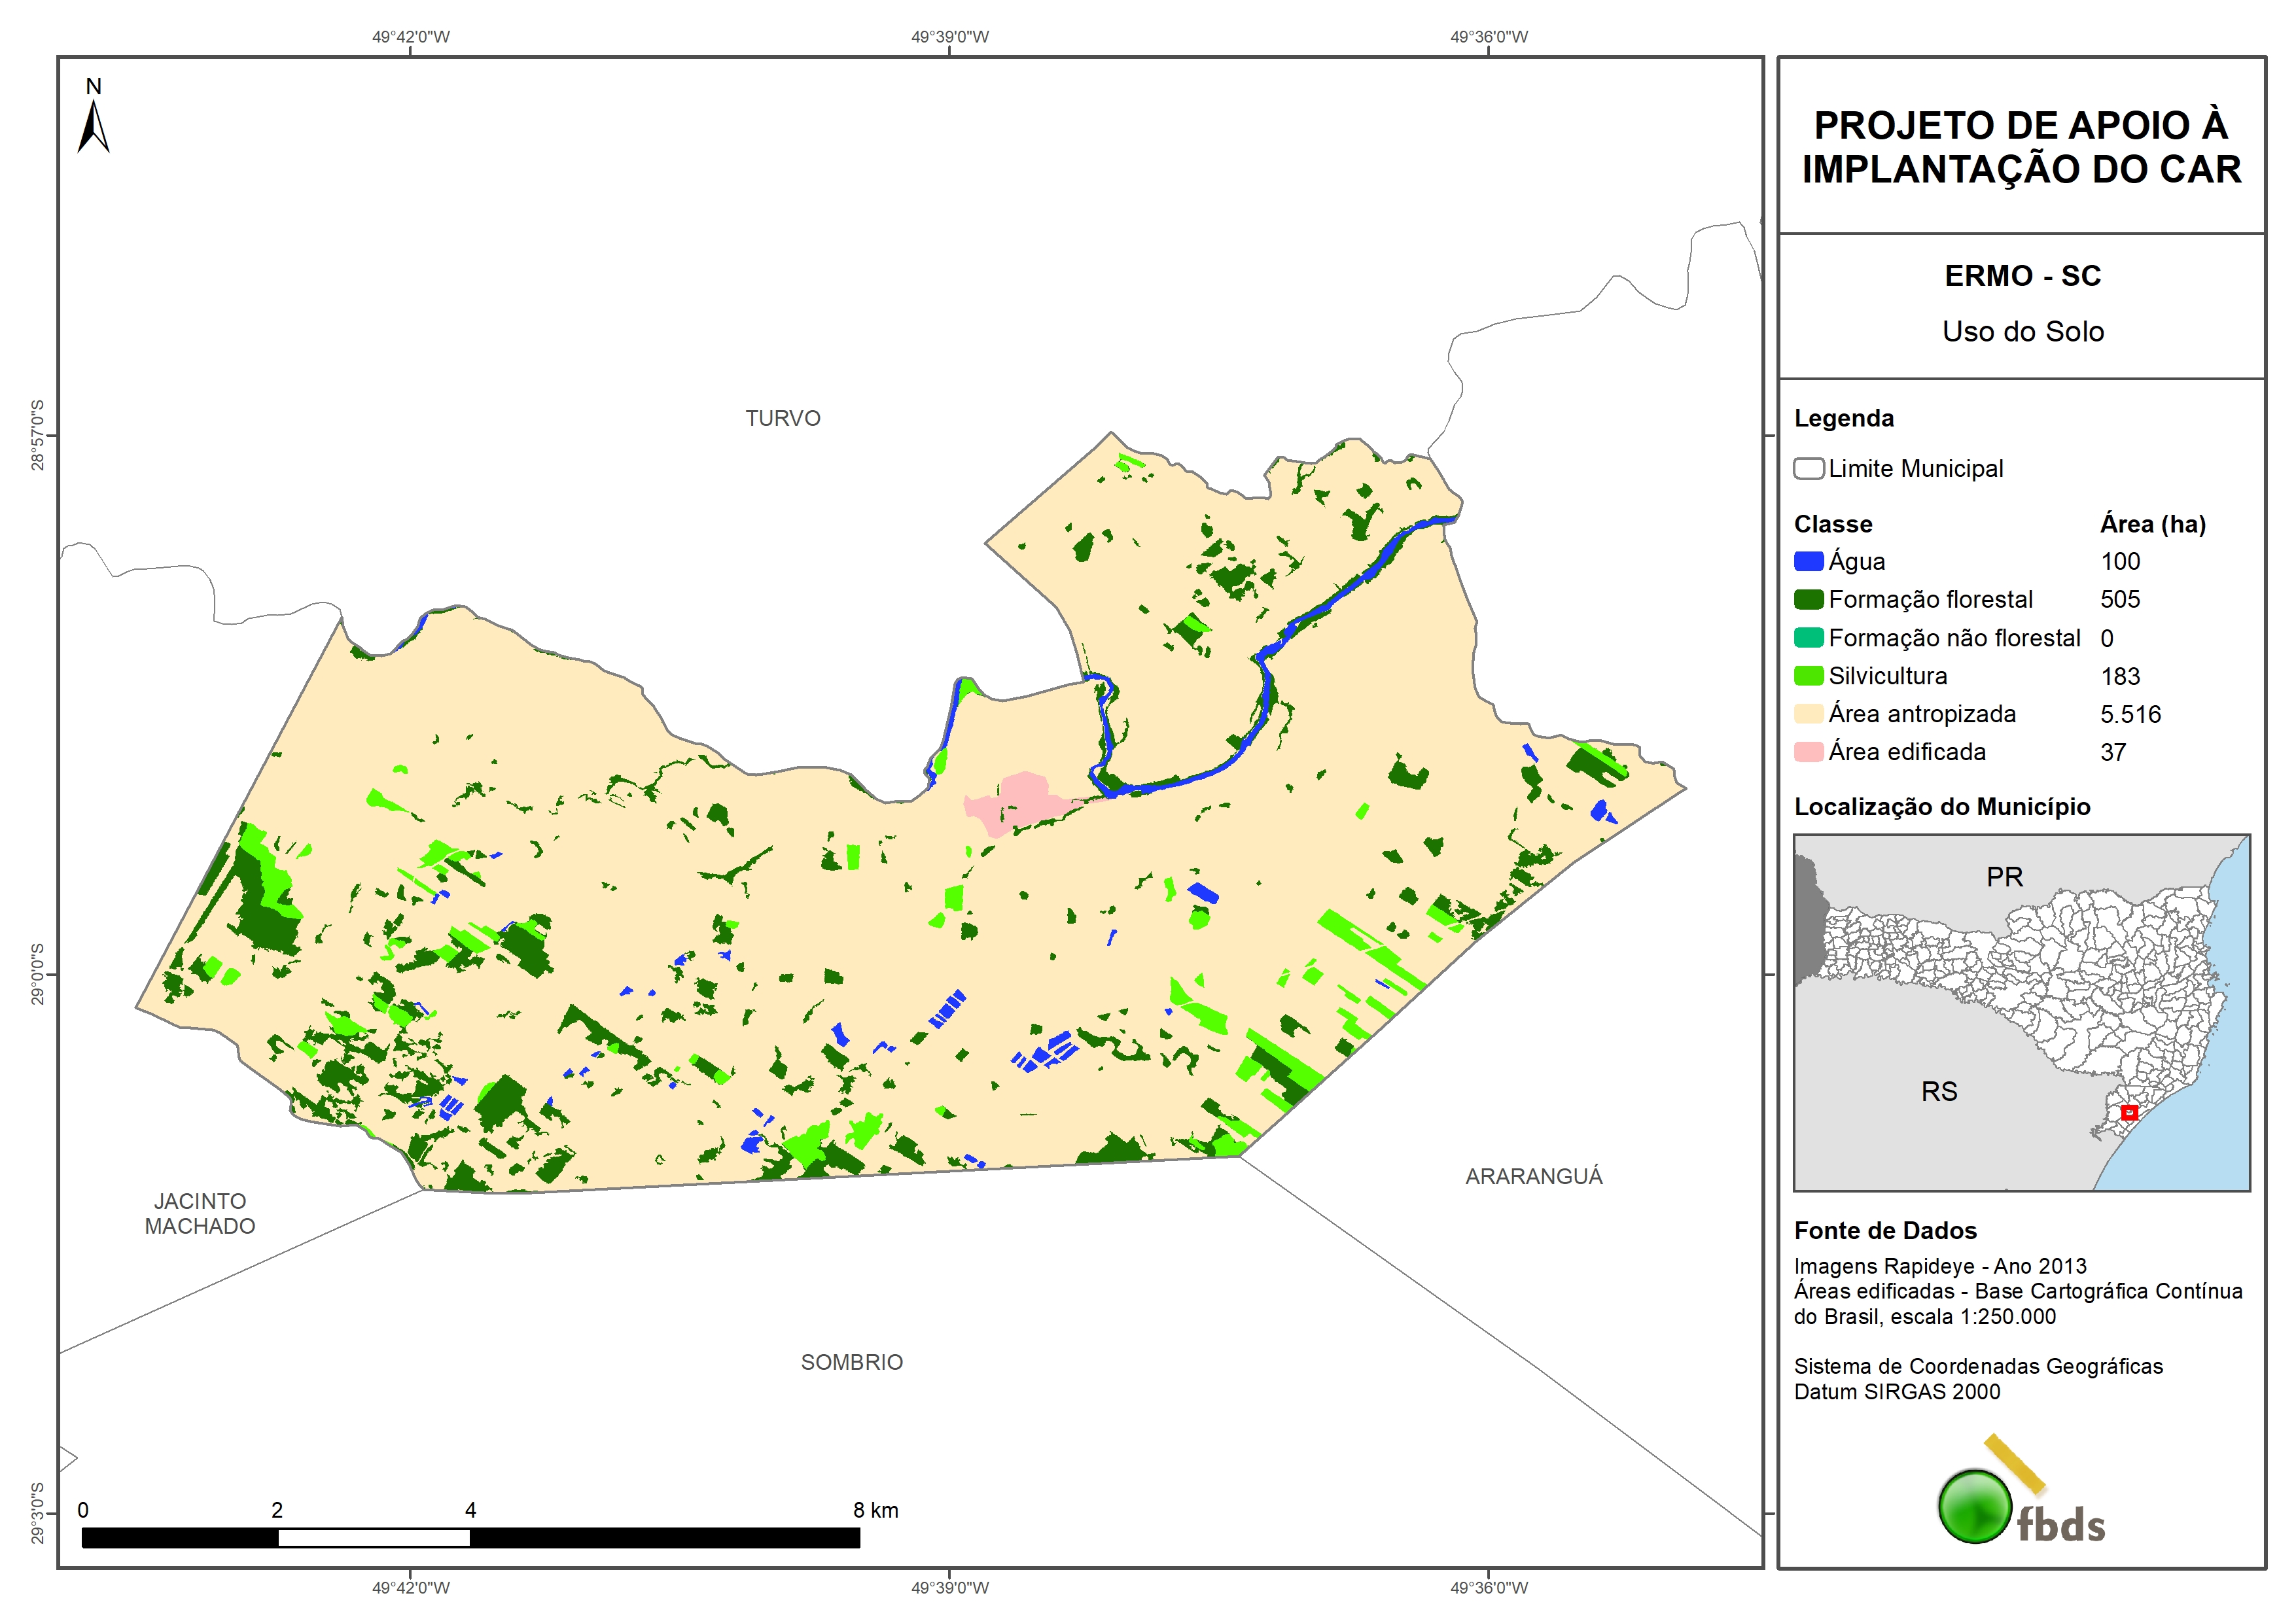Click the JACINTO MACHADO label
The image size is (2296, 1623).
(x=200, y=1213)
